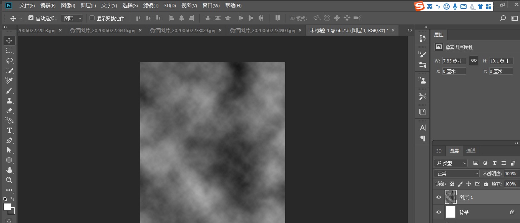Select the Horizontal Type tool

(x=9, y=131)
